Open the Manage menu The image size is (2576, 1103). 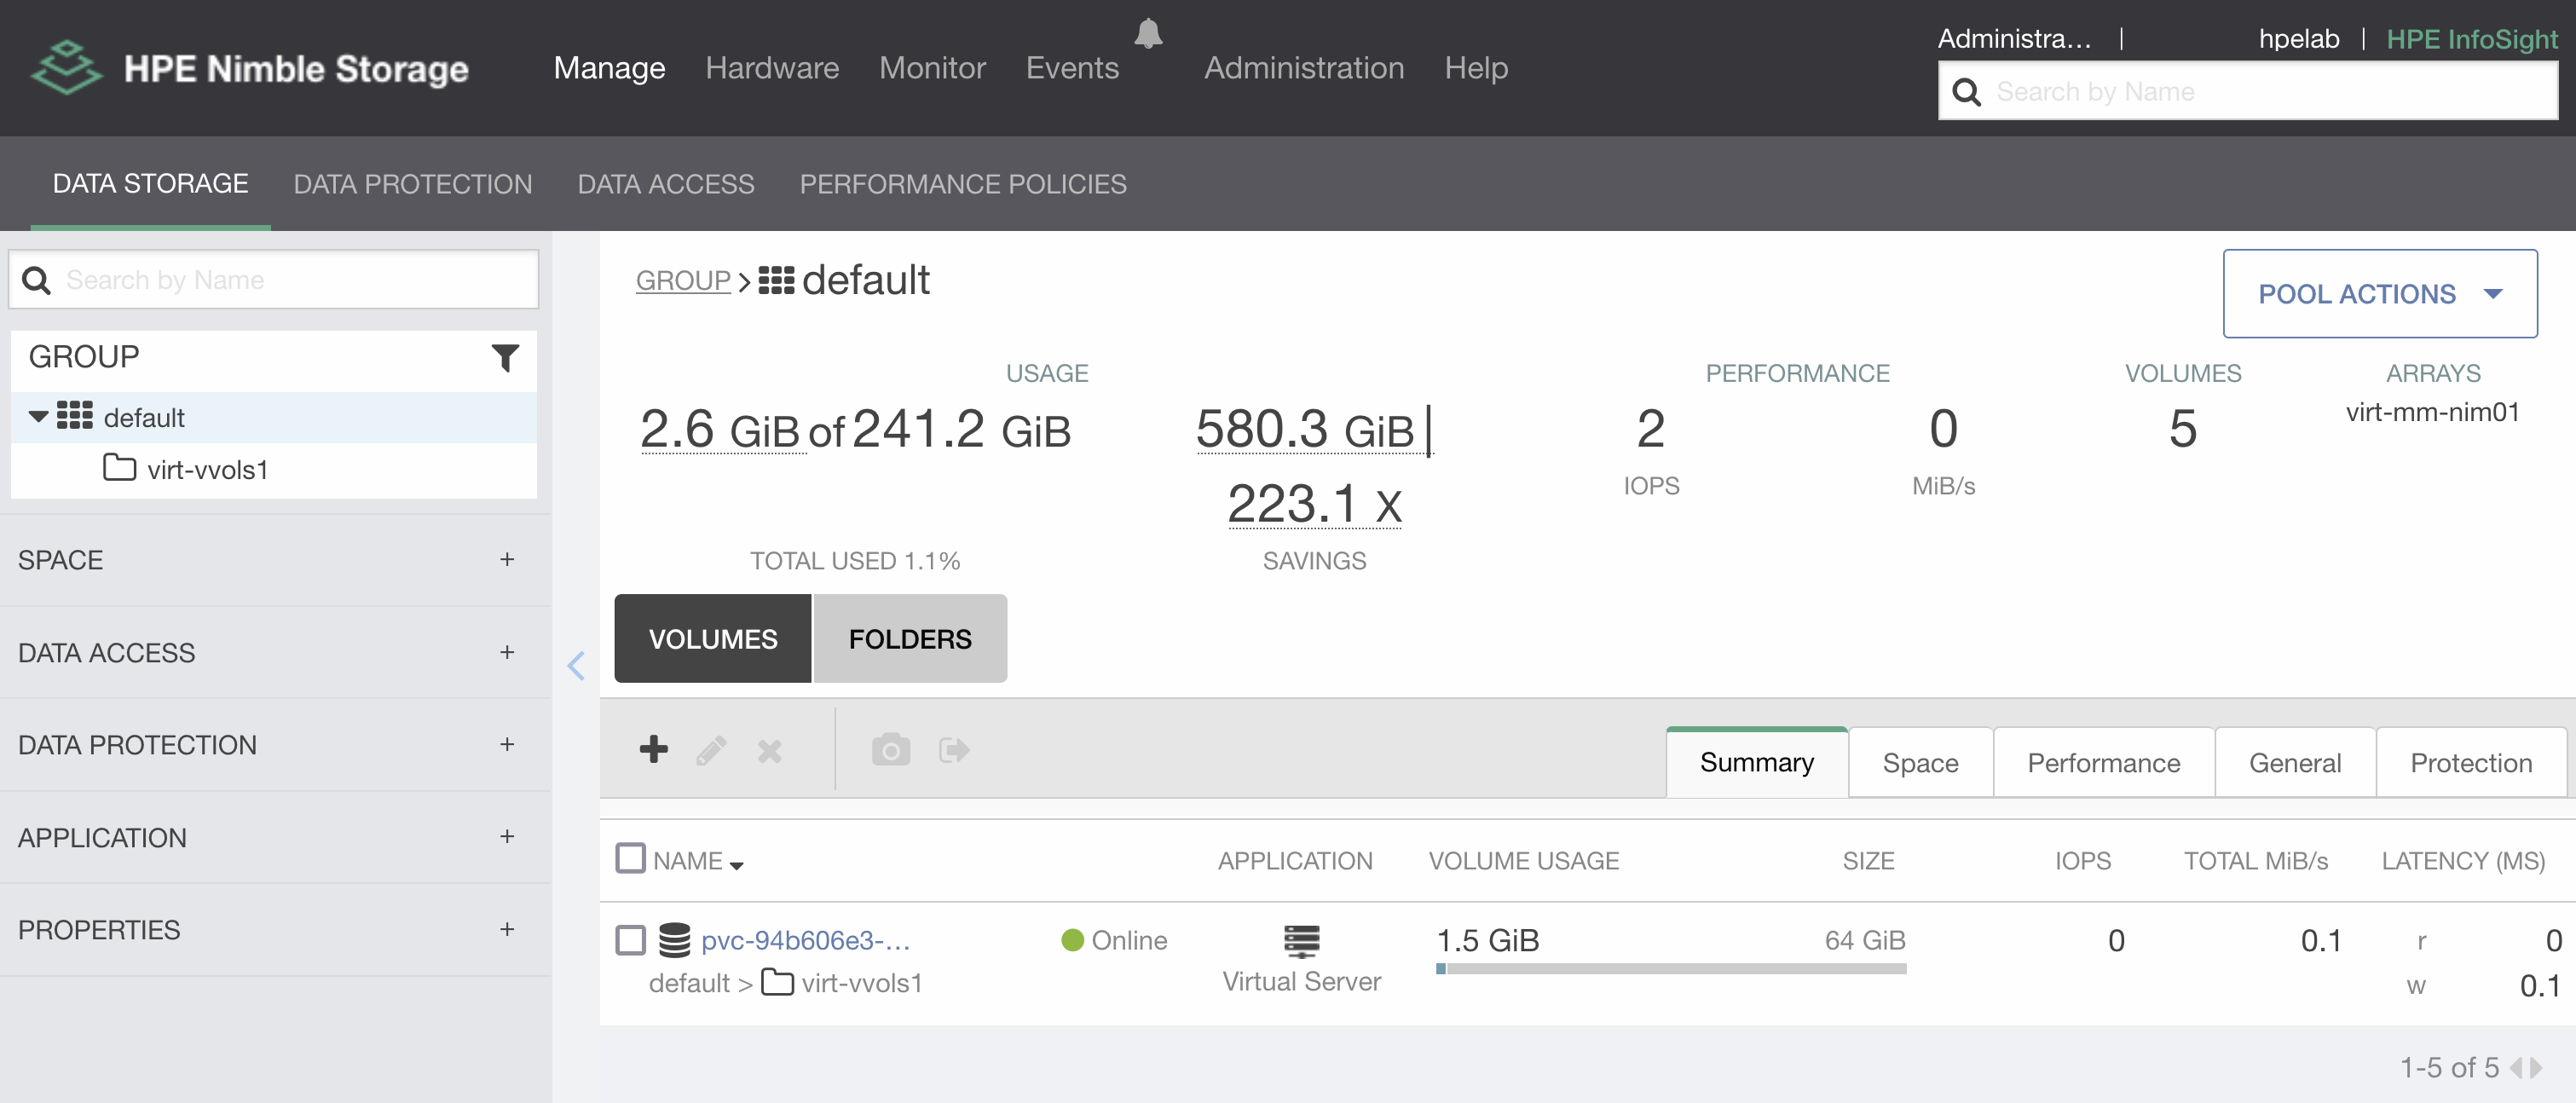[x=609, y=68]
